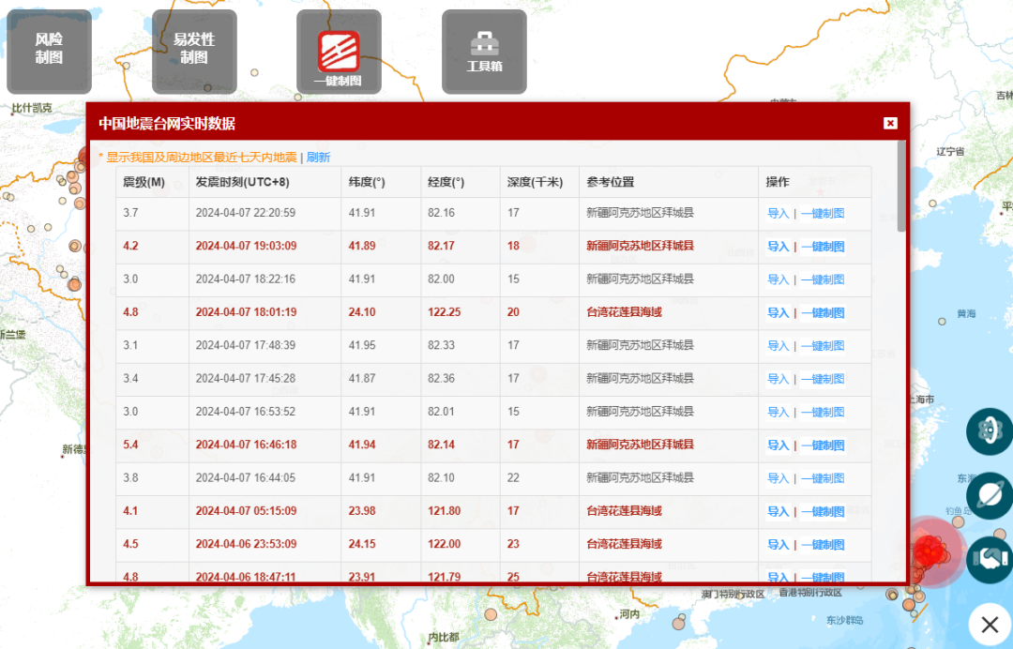
Task: Click the 澳门特别行政区 map label
Action: point(733,594)
